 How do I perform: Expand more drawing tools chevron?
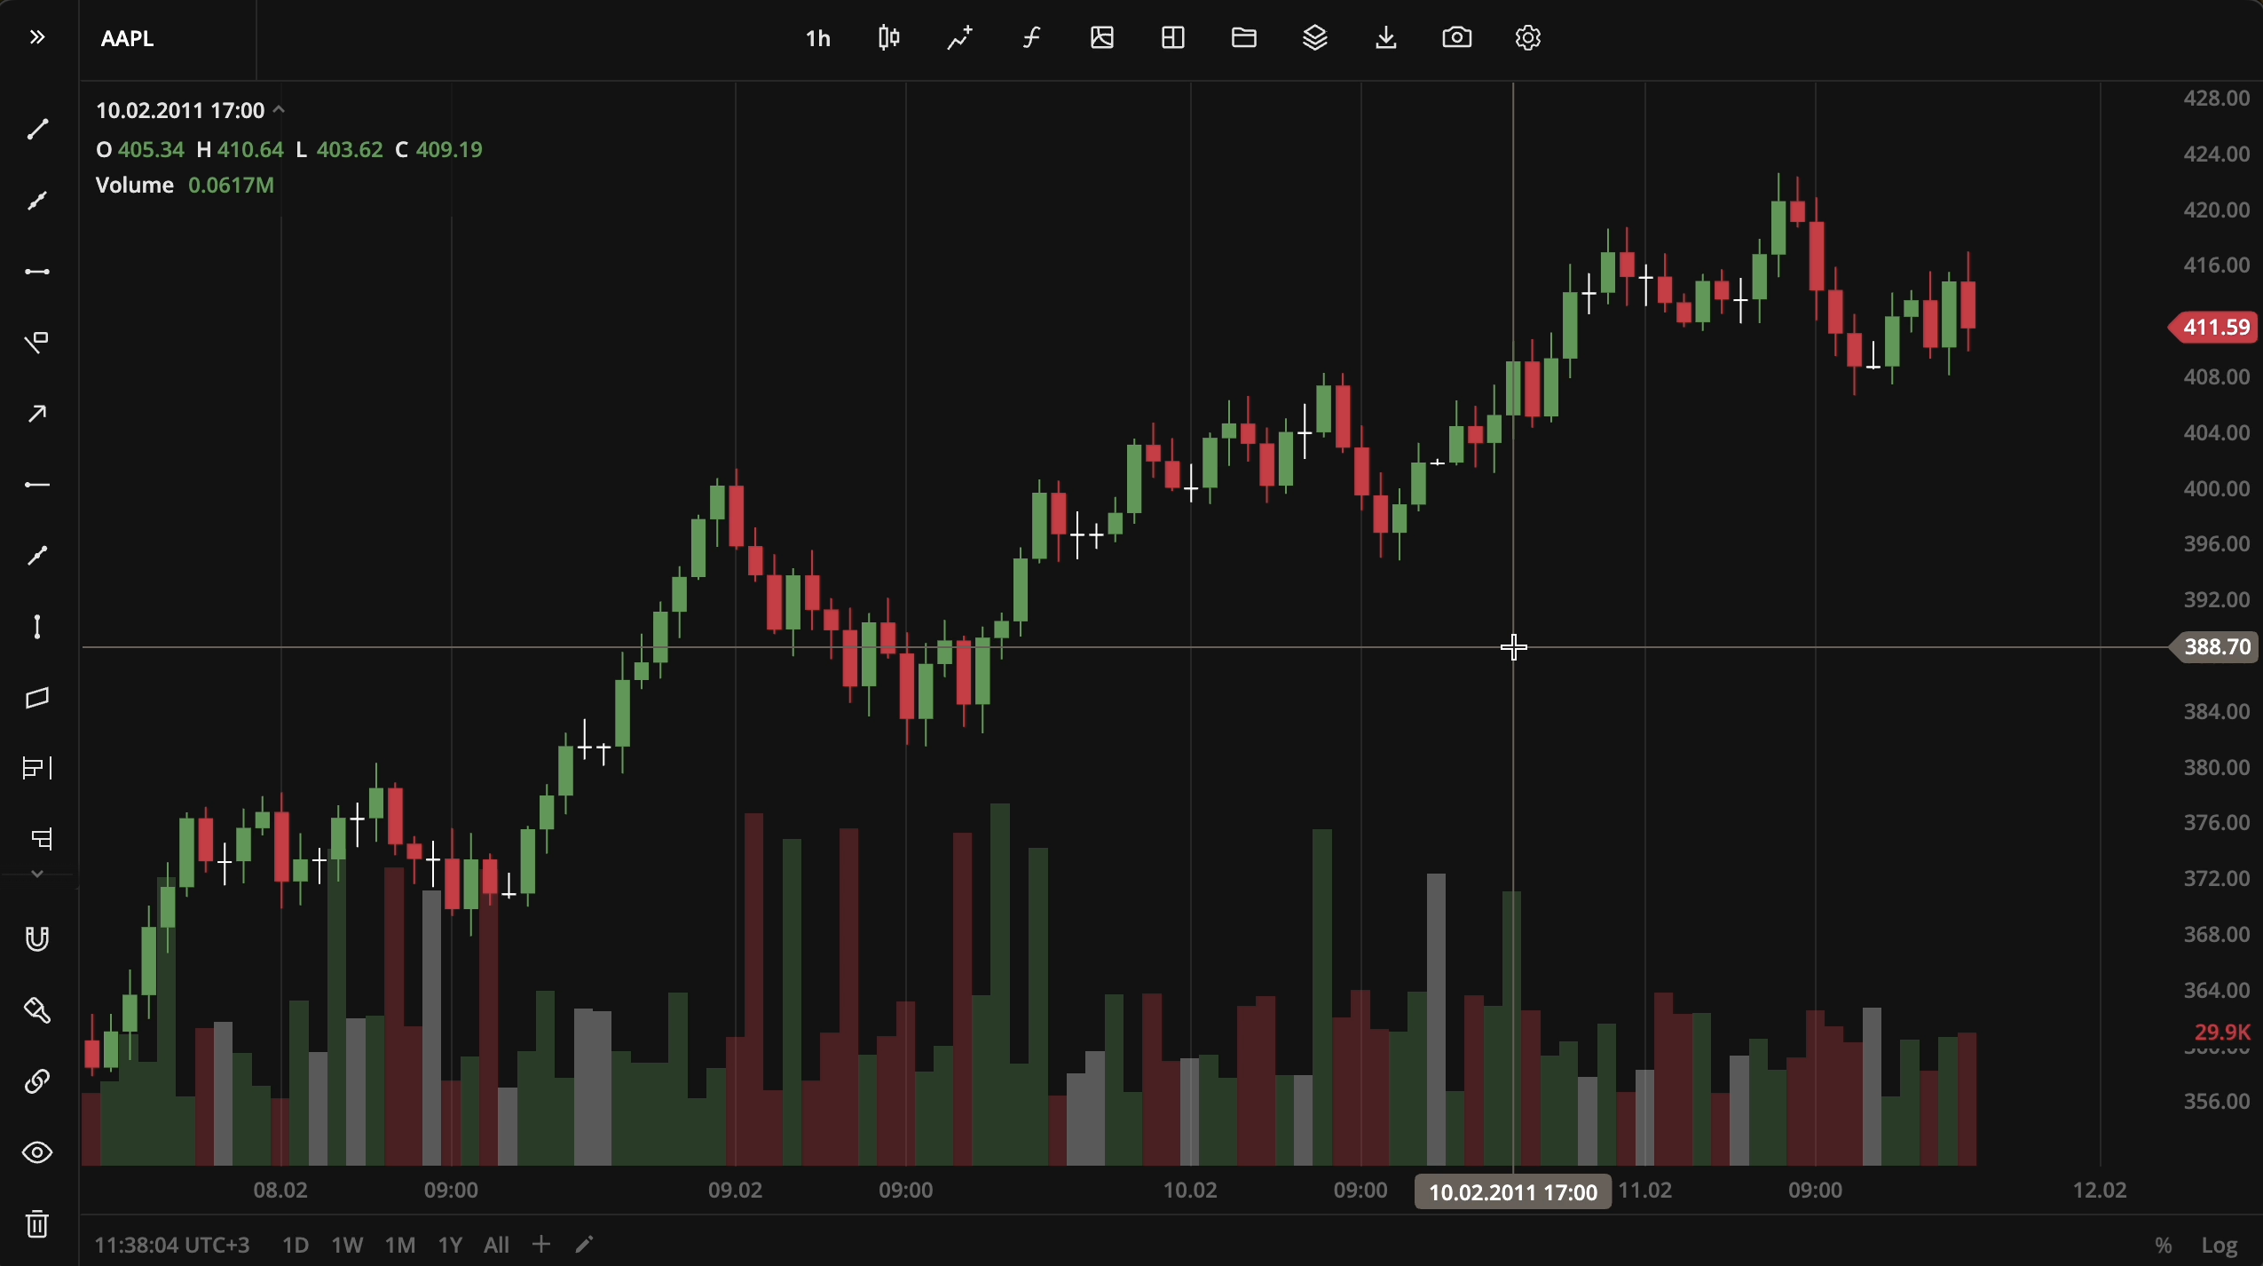pos(36,874)
